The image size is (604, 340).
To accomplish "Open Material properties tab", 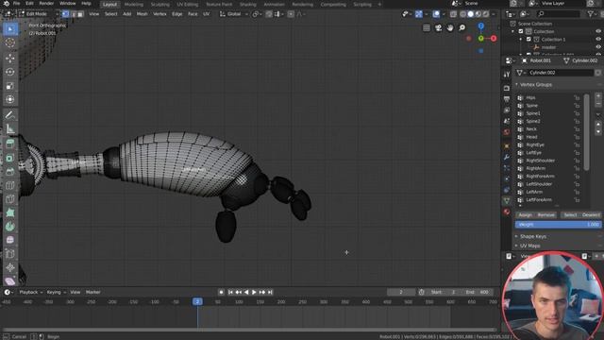I will pyautogui.click(x=507, y=212).
